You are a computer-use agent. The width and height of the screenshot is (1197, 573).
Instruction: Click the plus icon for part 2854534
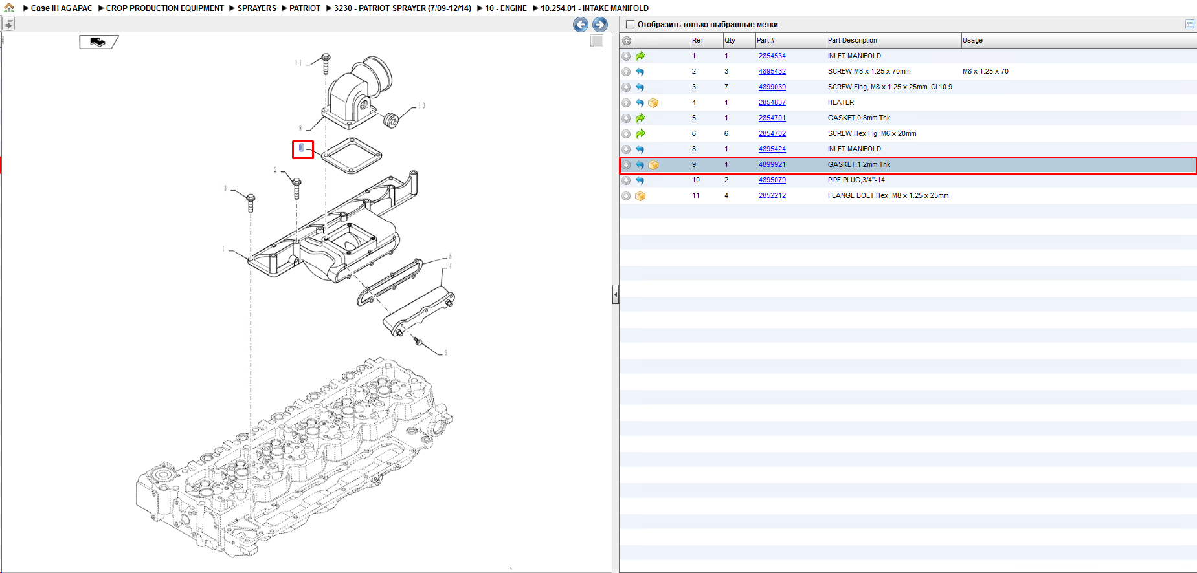point(626,56)
